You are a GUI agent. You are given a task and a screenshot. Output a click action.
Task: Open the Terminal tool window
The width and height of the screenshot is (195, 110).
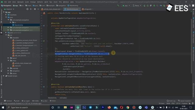click(x=8, y=101)
